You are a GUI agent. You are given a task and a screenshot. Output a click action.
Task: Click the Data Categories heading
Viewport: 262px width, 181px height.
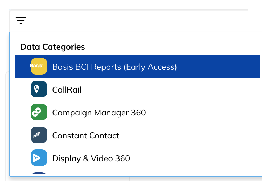click(x=52, y=47)
